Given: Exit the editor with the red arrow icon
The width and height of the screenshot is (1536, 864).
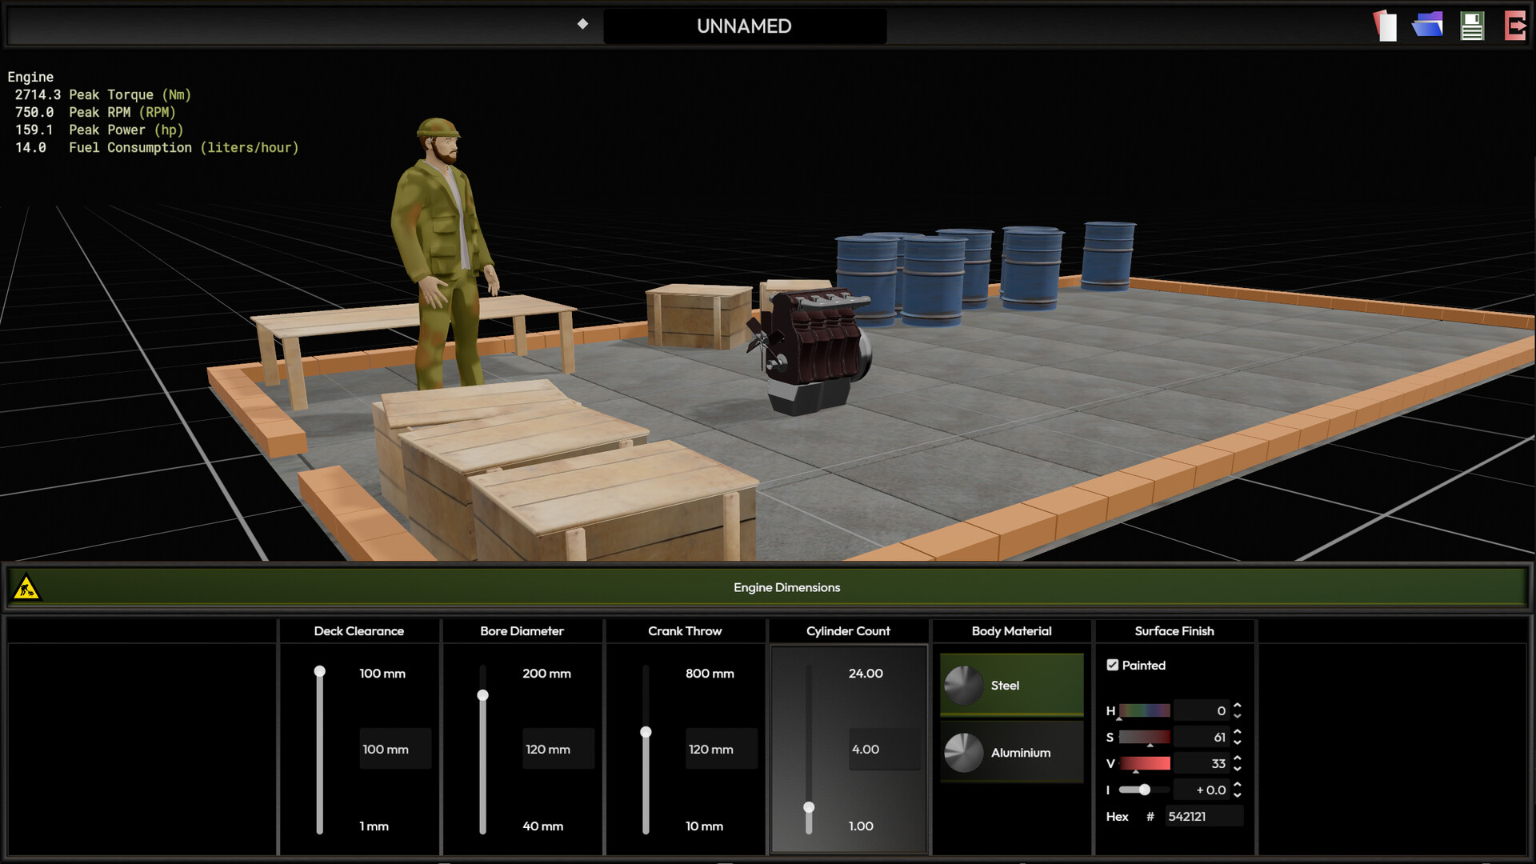Looking at the screenshot, I should point(1514,25).
